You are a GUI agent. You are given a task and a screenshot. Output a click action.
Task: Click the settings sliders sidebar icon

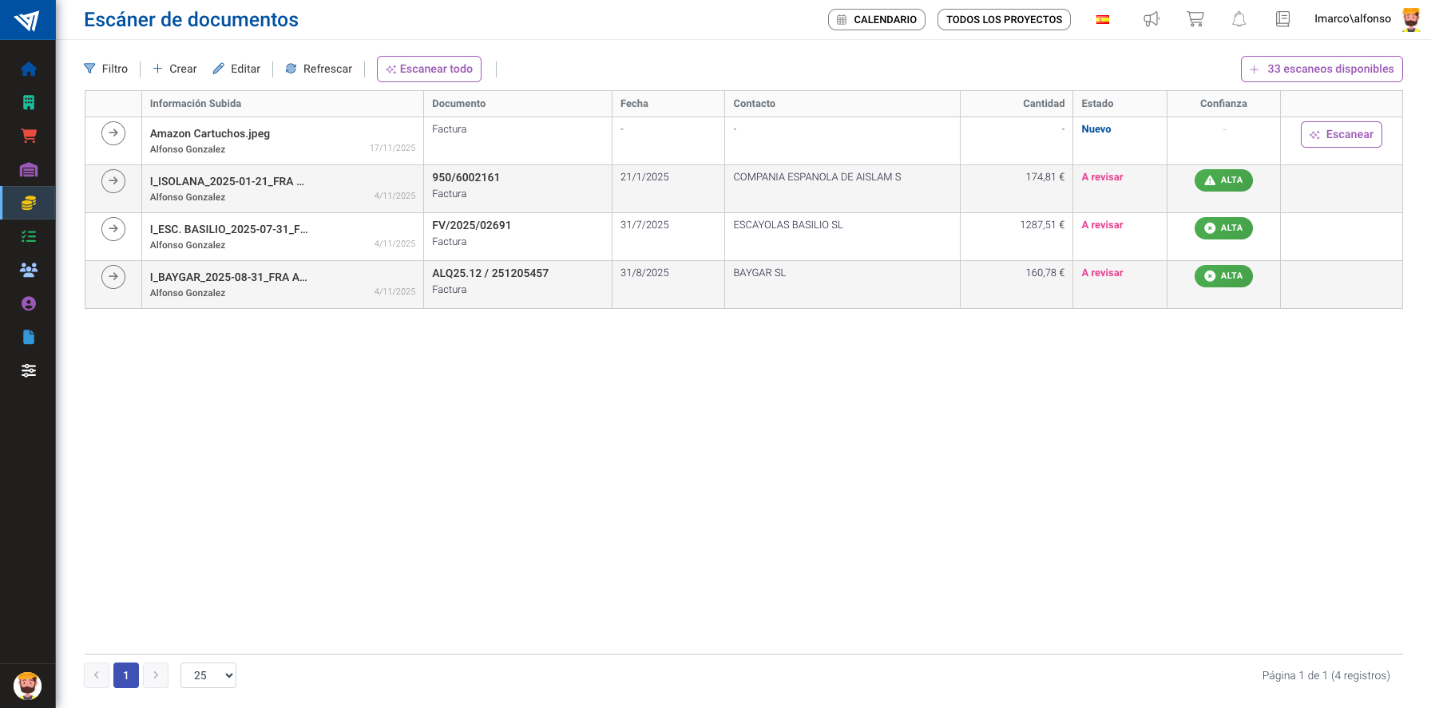point(29,370)
